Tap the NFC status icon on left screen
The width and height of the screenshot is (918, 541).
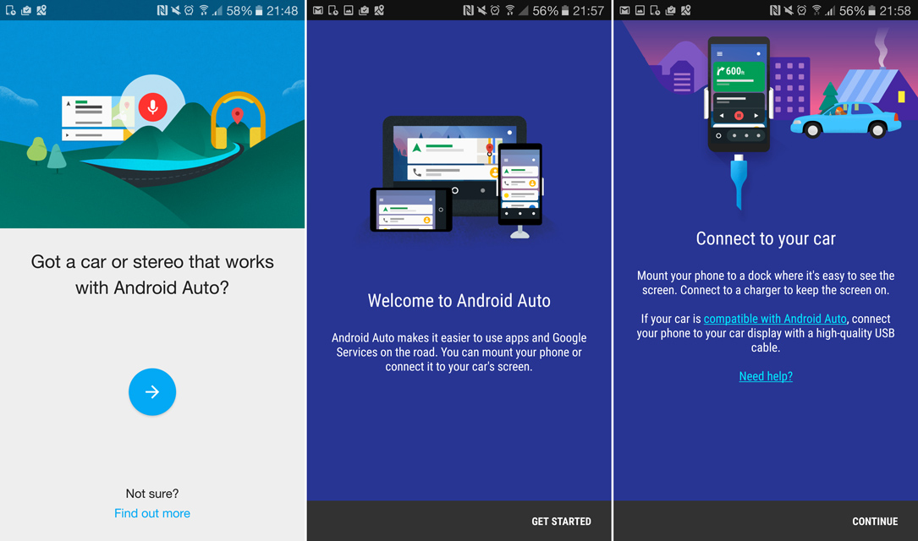click(x=162, y=10)
